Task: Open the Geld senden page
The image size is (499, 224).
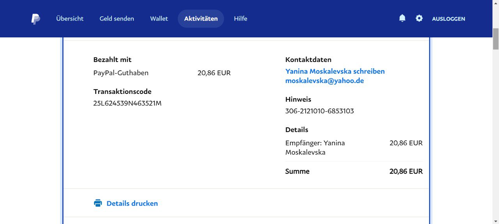Action: (x=117, y=19)
